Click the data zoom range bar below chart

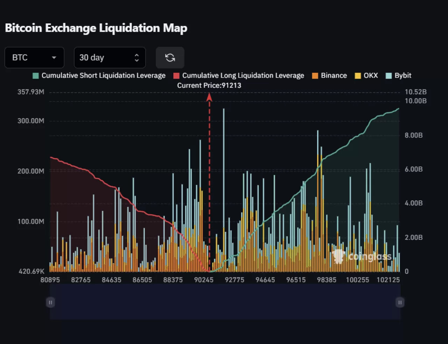pyautogui.click(x=225, y=302)
